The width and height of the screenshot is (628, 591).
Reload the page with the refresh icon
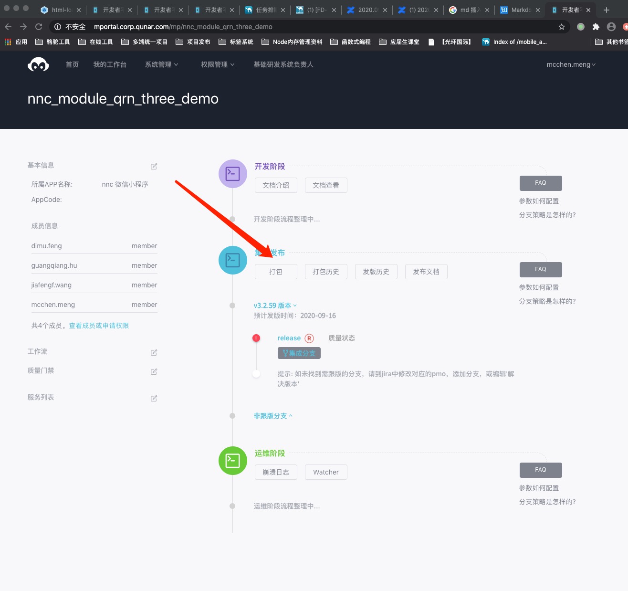tap(39, 27)
